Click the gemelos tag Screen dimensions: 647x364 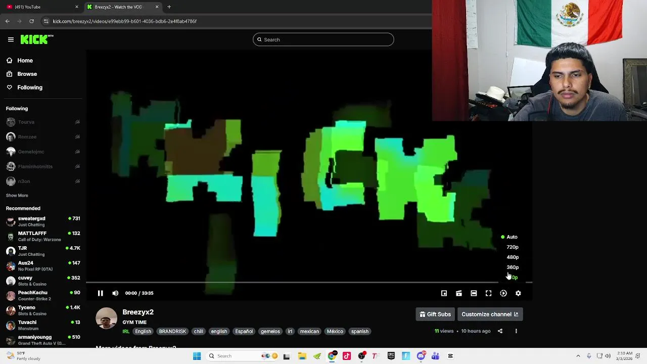[270, 332]
